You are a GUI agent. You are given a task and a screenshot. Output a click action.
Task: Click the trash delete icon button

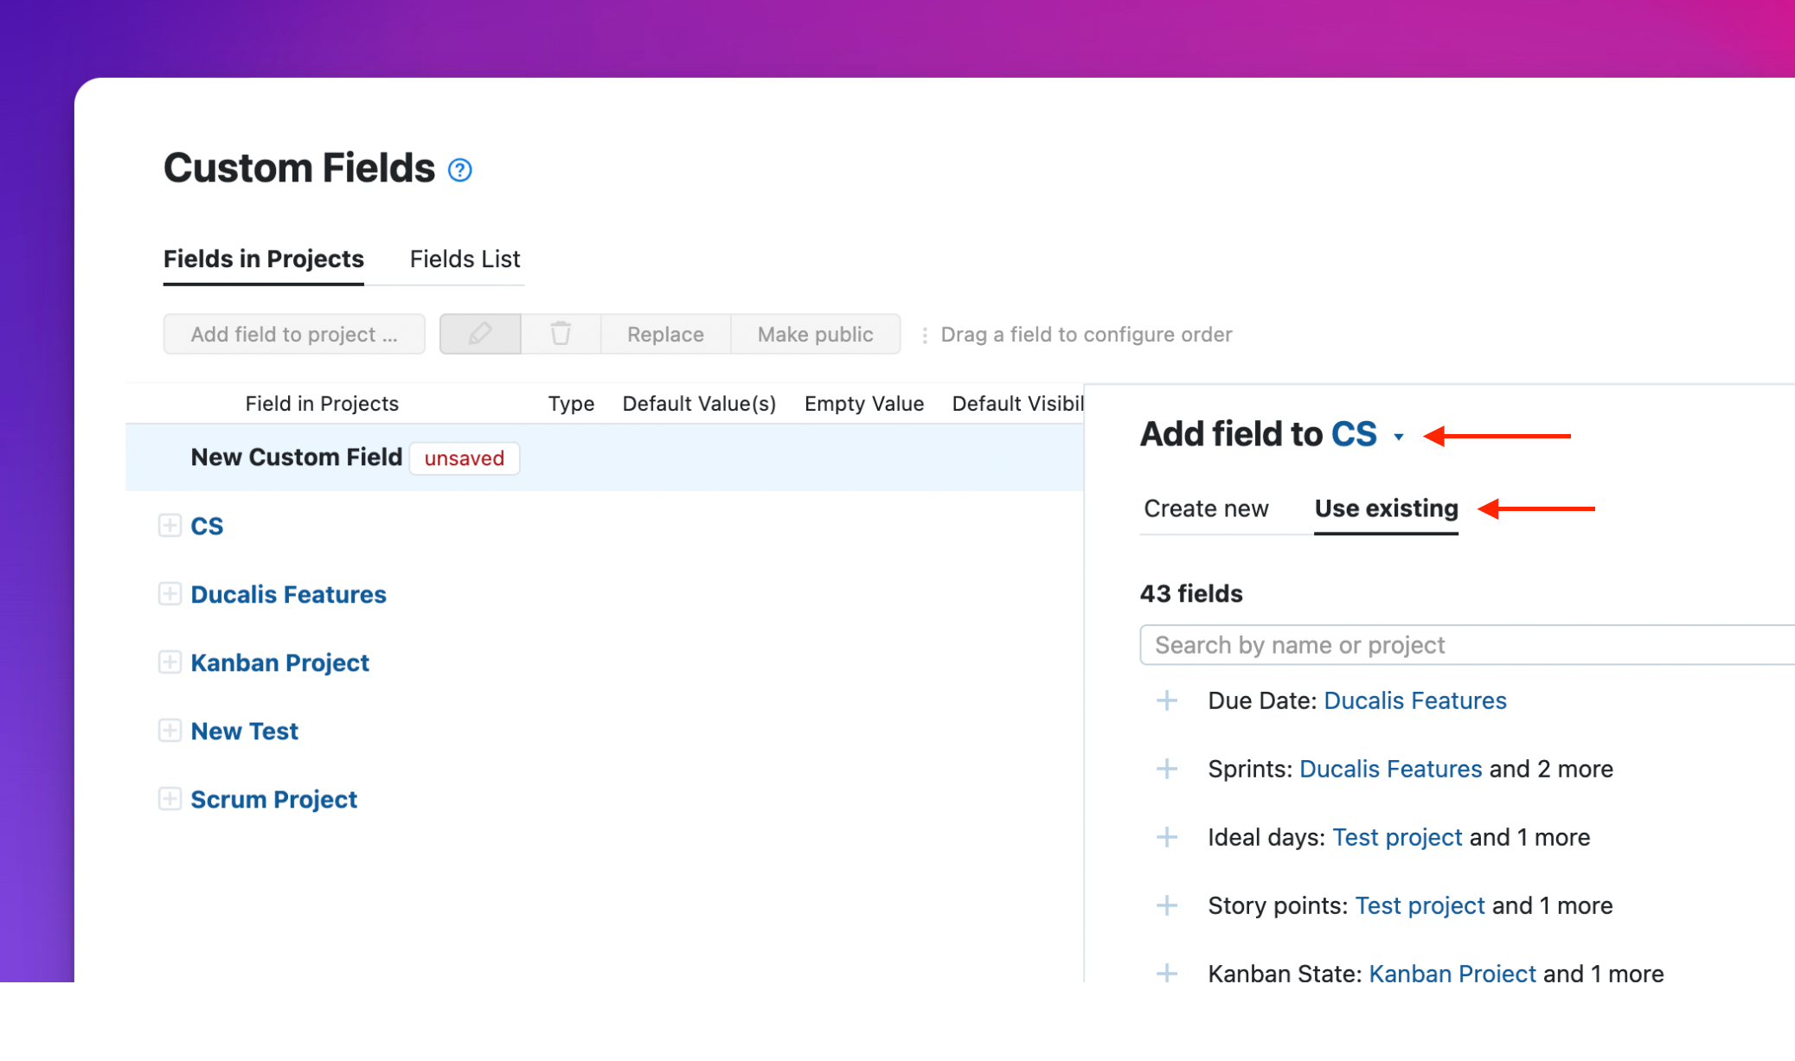561,334
